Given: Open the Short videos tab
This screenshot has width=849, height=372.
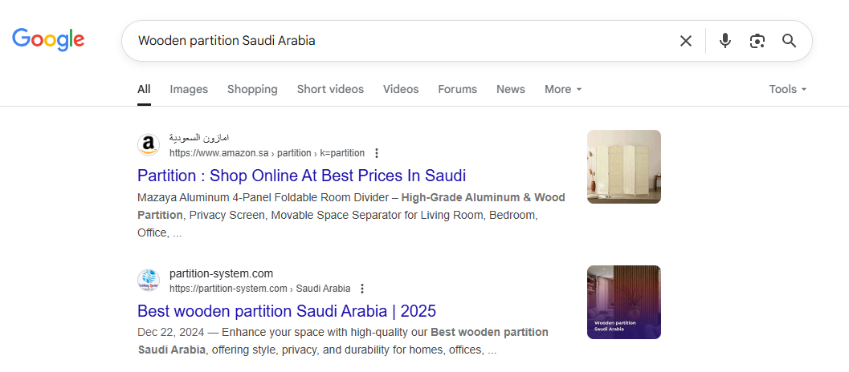Looking at the screenshot, I should [330, 89].
